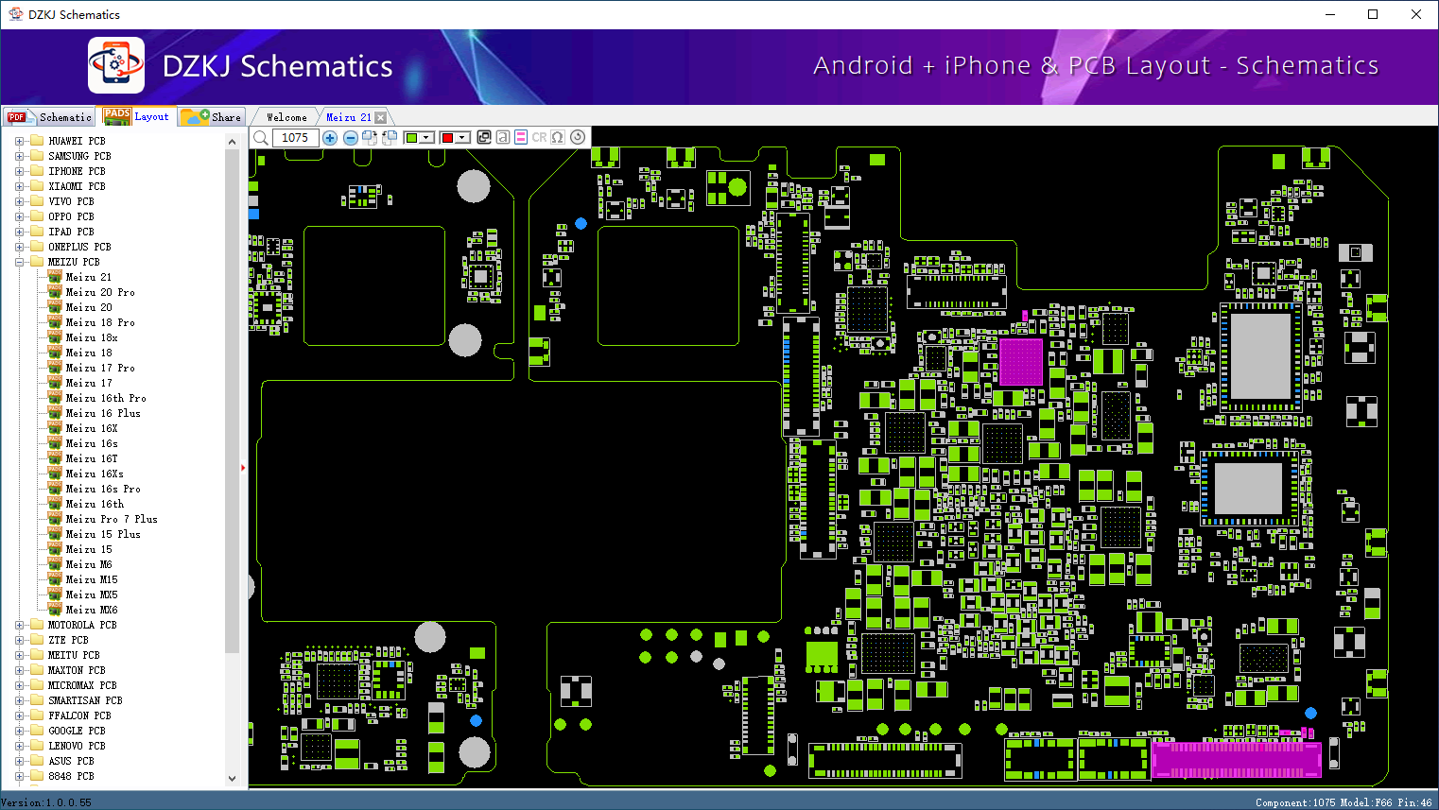
Task: Select Meizu 20 in the tree
Action: pyautogui.click(x=89, y=307)
